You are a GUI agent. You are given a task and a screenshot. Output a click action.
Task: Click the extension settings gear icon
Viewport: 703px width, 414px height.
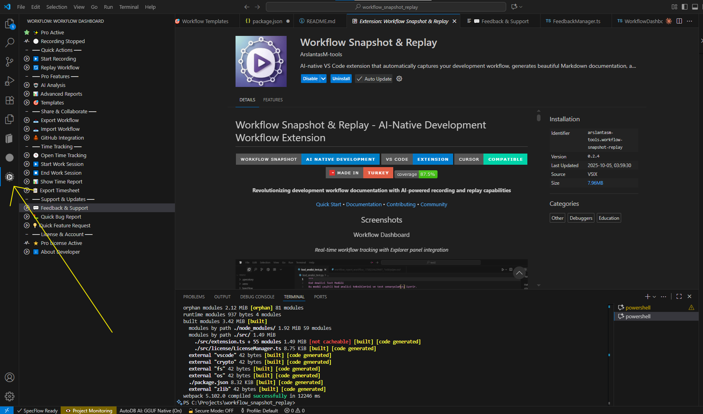click(x=399, y=79)
